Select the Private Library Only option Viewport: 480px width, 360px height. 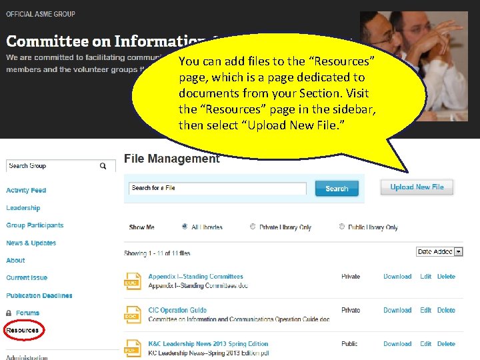pyautogui.click(x=253, y=227)
